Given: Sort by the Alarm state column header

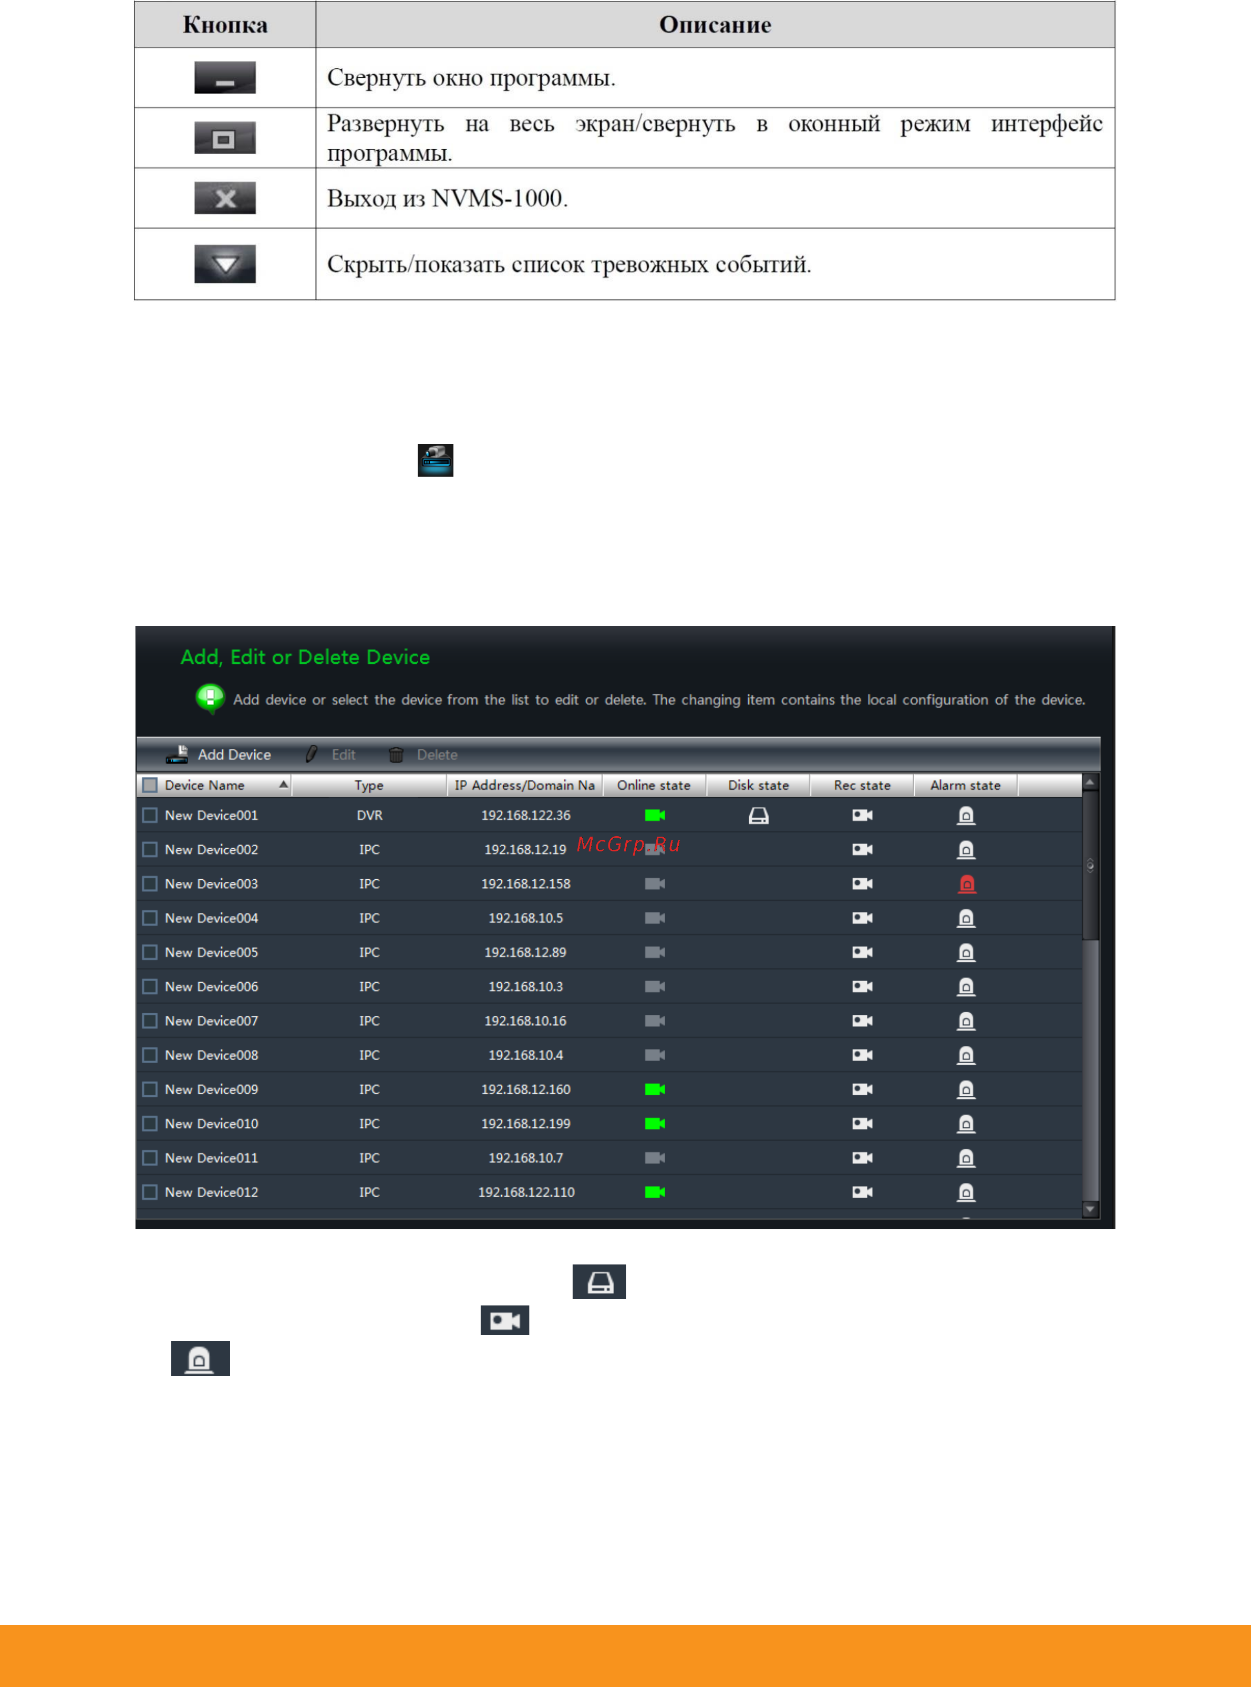Looking at the screenshot, I should 966,785.
